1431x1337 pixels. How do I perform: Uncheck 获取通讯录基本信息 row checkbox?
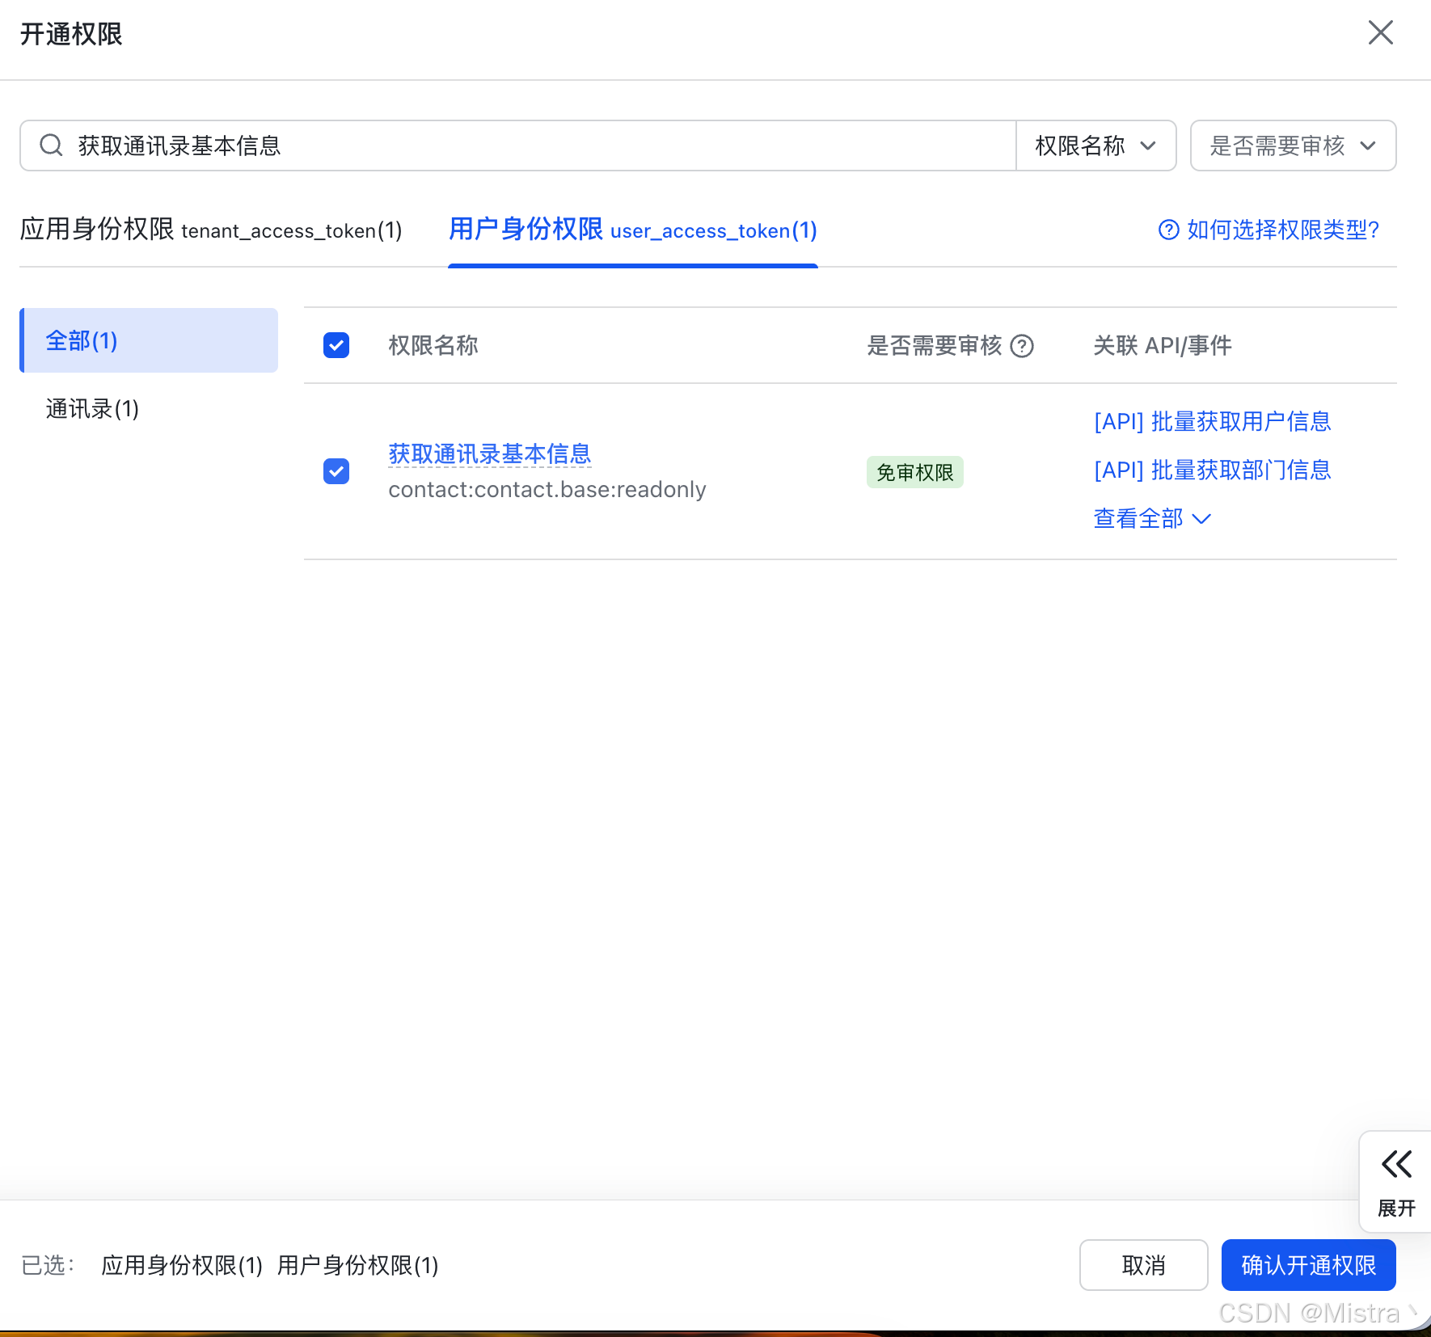click(x=336, y=471)
